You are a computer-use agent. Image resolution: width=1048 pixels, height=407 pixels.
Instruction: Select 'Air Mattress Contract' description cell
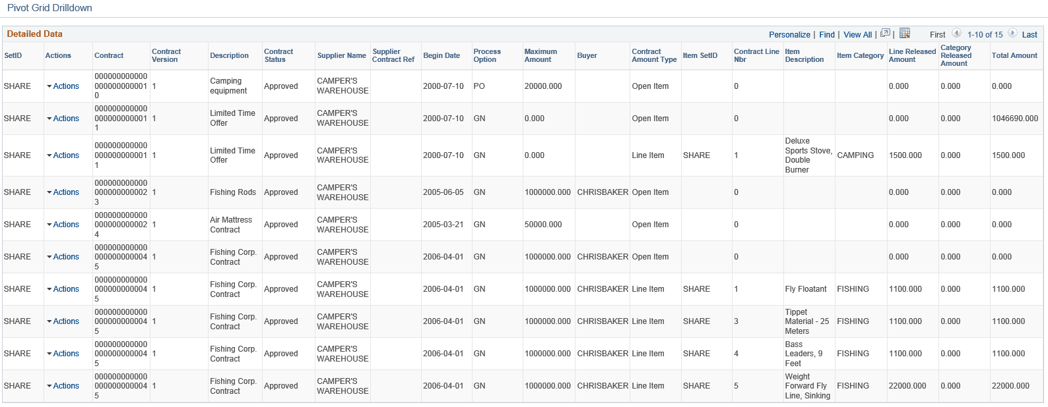click(231, 225)
